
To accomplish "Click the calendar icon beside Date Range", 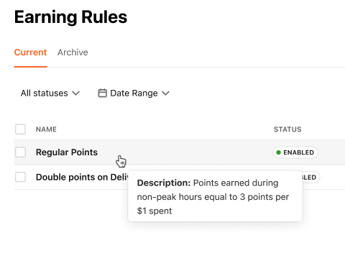I will [x=102, y=93].
